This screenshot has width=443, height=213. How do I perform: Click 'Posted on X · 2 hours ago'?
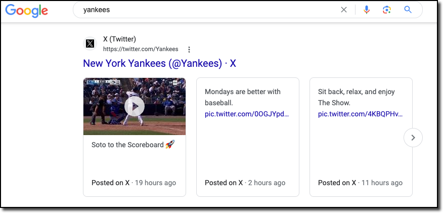click(245, 183)
